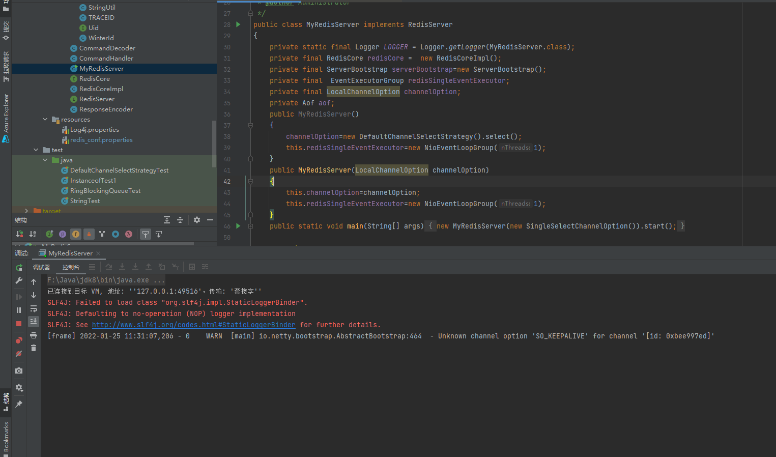Clear all console output trash icon
Viewport: 776px width, 457px height.
tap(34, 348)
